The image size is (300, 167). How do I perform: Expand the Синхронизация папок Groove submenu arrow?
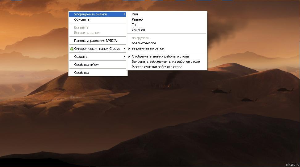pos(124,49)
